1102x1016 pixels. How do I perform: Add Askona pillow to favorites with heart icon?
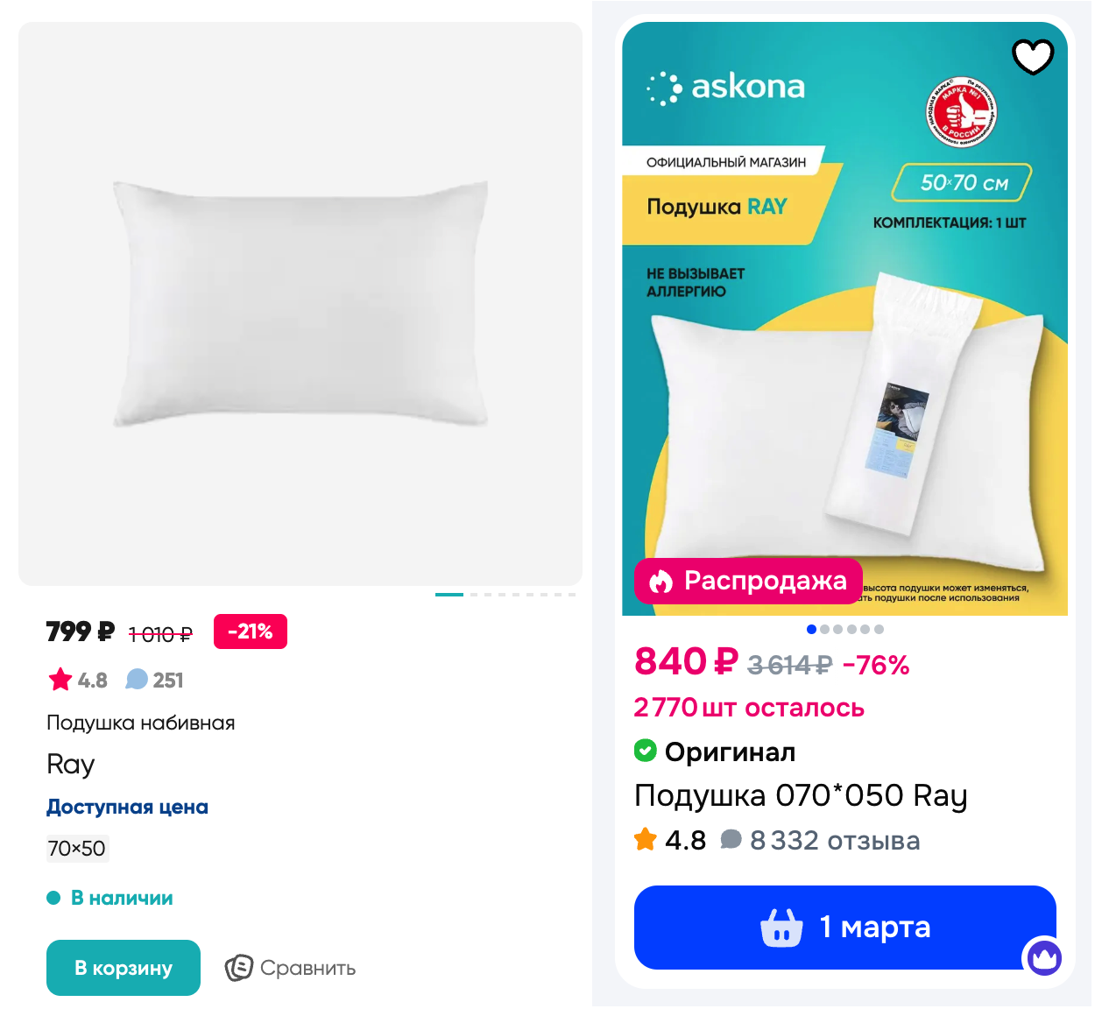click(1033, 58)
